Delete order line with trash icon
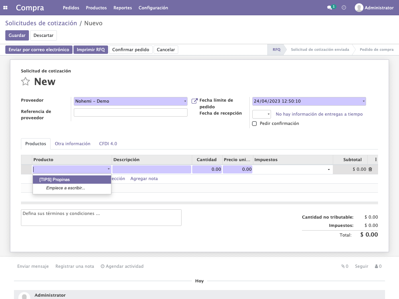Image resolution: width=399 pixels, height=299 pixels. [x=370, y=169]
